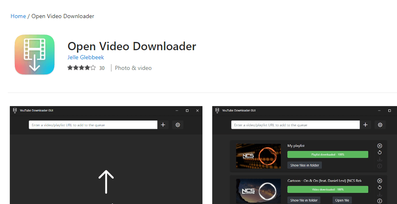The width and height of the screenshot is (397, 204).
Task: Click the Show file in folder button
Action: pos(304,200)
